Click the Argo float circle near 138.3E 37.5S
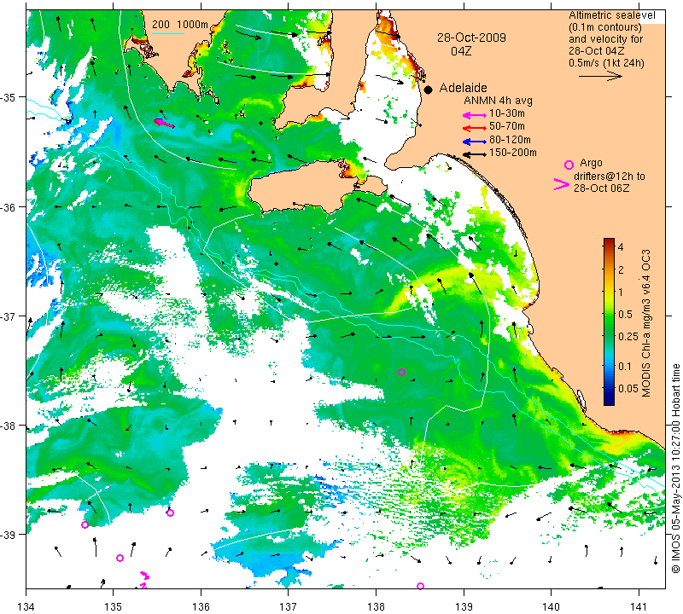This screenshot has width=683, height=614. [401, 372]
